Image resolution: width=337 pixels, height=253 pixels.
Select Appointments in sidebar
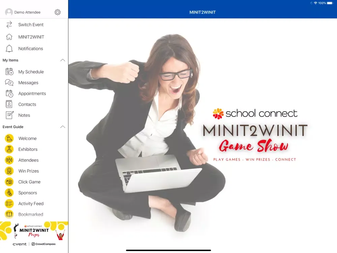[32, 93]
